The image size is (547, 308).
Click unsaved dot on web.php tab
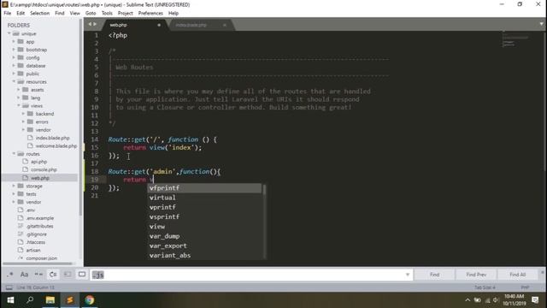pyautogui.click(x=159, y=25)
